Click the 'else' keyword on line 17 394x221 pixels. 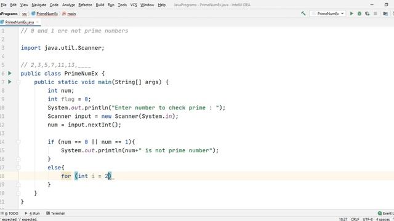54,168
